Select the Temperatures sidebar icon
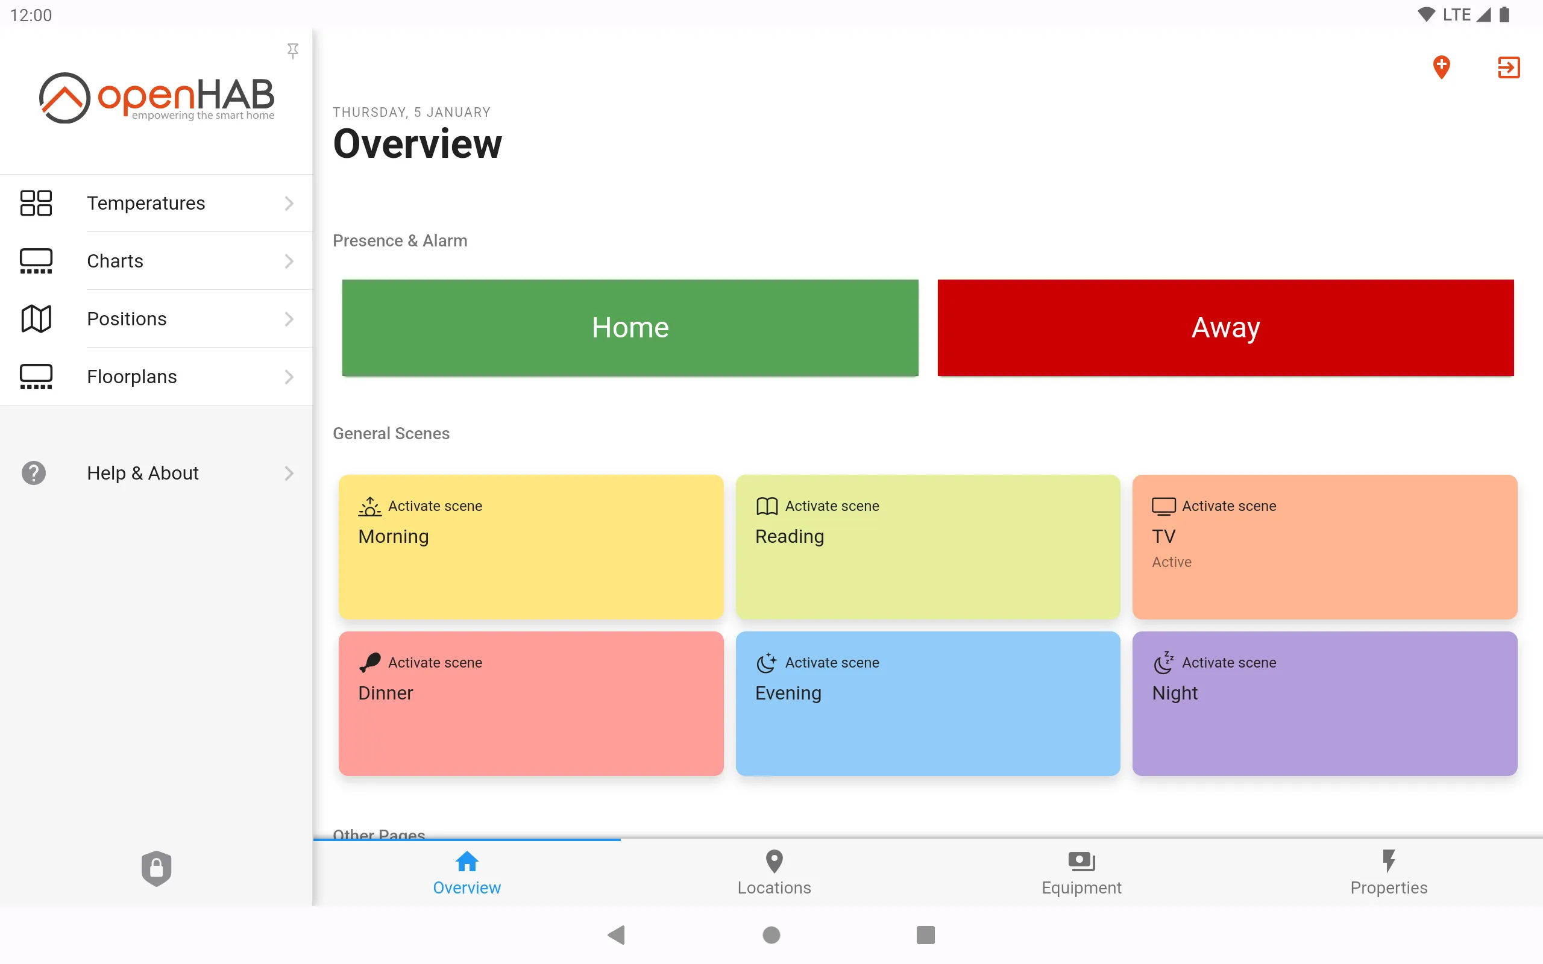This screenshot has width=1543, height=964. 36,203
